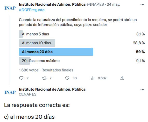Select the 'Al menos 20 días' poll option
This screenshot has height=122, width=148.
(82, 52)
